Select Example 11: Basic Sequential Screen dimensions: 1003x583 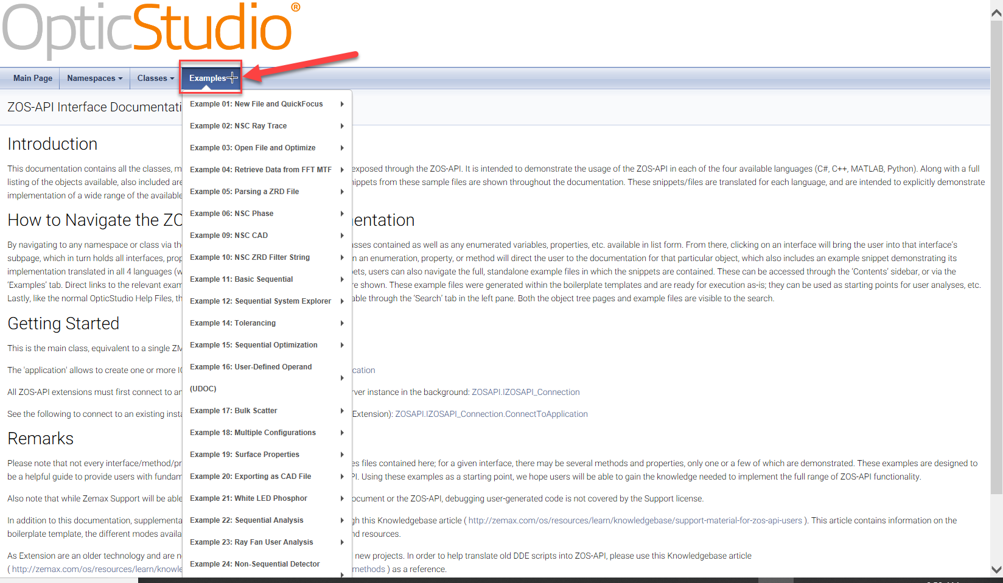coord(267,279)
